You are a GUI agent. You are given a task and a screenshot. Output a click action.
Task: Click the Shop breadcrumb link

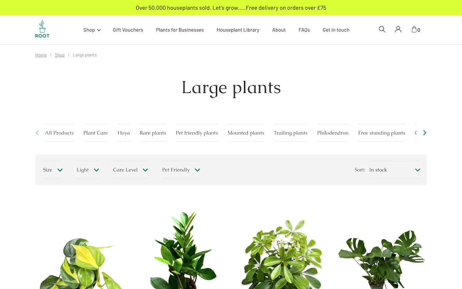coord(60,55)
